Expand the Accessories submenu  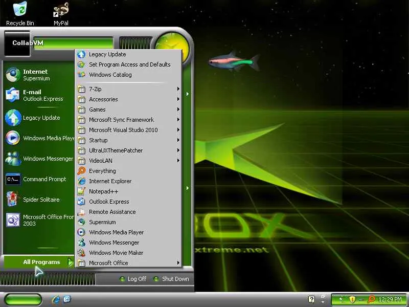click(x=129, y=99)
